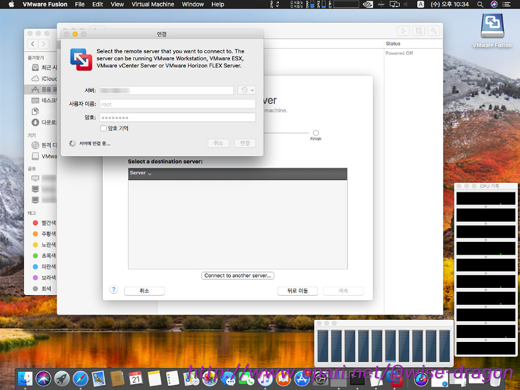Select yellow 노란색 tag in Finder sidebar
This screenshot has height=390, width=520.
pyautogui.click(x=44, y=245)
